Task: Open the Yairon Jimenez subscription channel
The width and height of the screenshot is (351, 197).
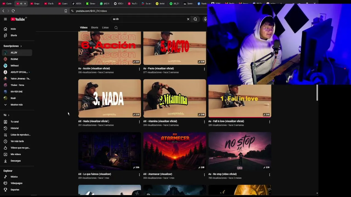Action: tap(17, 79)
